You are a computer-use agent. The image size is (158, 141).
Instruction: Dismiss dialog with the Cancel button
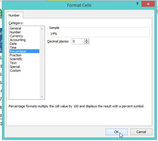click(x=141, y=132)
